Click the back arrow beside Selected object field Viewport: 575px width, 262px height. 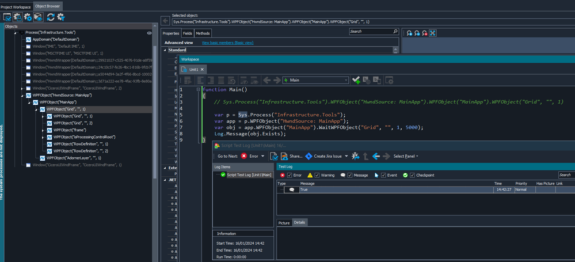165,21
